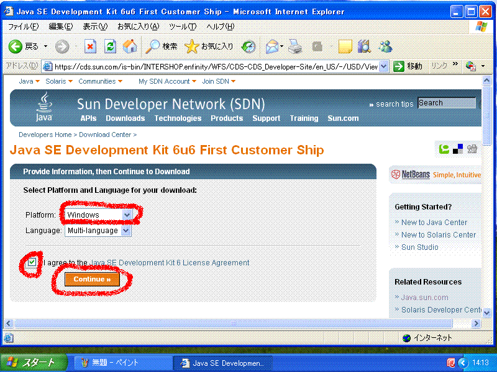Open the ヘルプ(H) menu
This screenshot has height=372, width=497.
coord(221,27)
